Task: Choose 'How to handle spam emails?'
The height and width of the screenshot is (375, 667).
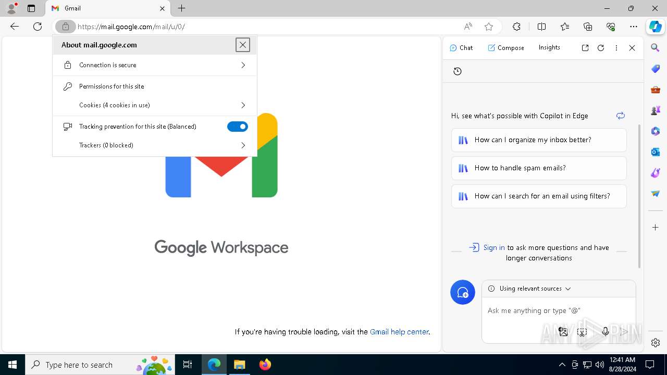Action: click(539, 168)
